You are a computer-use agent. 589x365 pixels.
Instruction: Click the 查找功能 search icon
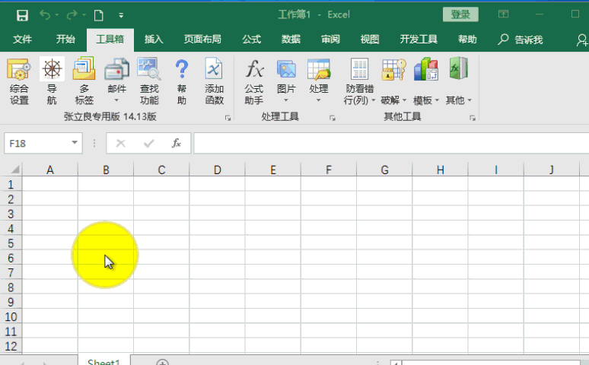point(149,81)
